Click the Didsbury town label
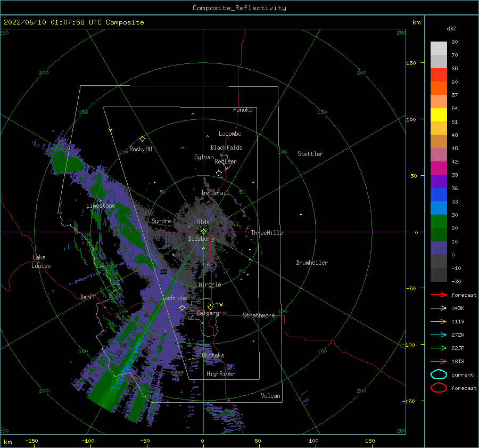 201,239
